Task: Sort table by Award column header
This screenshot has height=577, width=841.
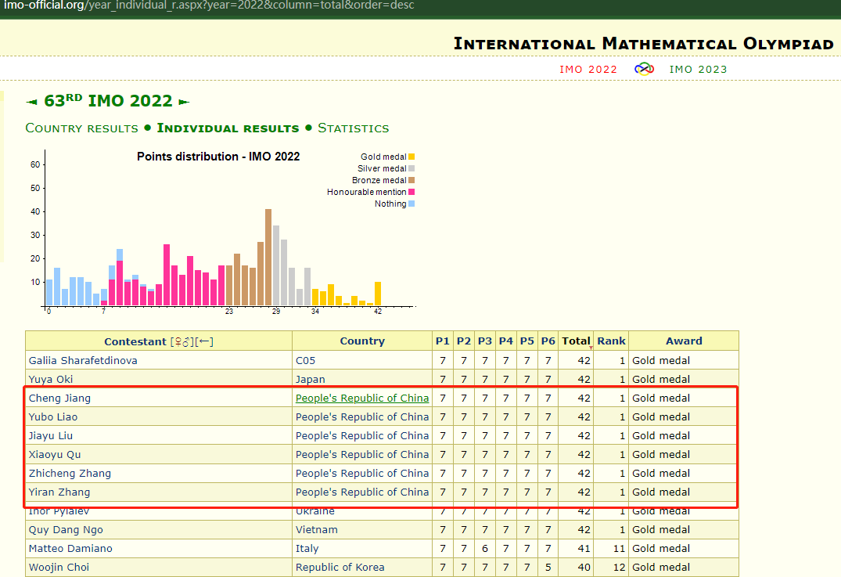Action: pyautogui.click(x=684, y=341)
